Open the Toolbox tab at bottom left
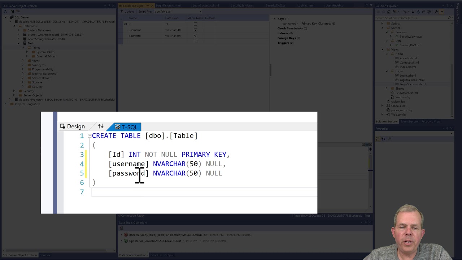Screen dimensions: 462x260 pyautogui.click(x=45, y=255)
